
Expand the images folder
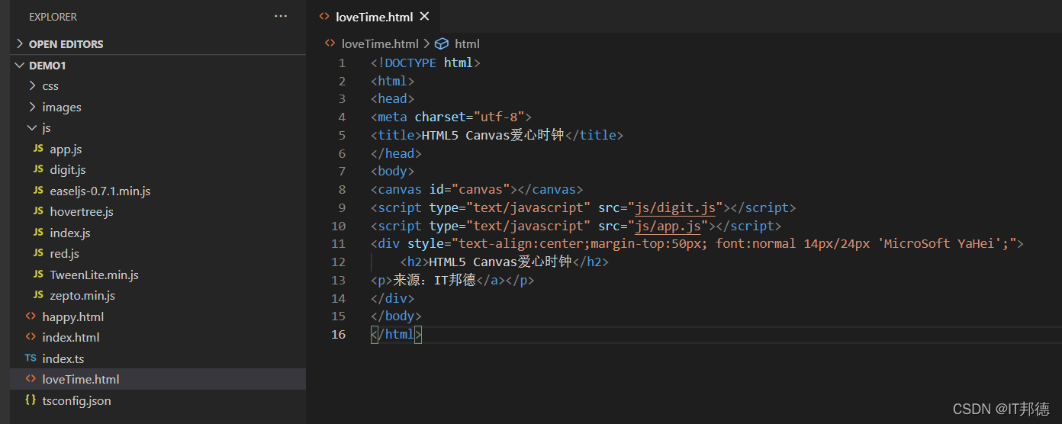pyautogui.click(x=32, y=107)
